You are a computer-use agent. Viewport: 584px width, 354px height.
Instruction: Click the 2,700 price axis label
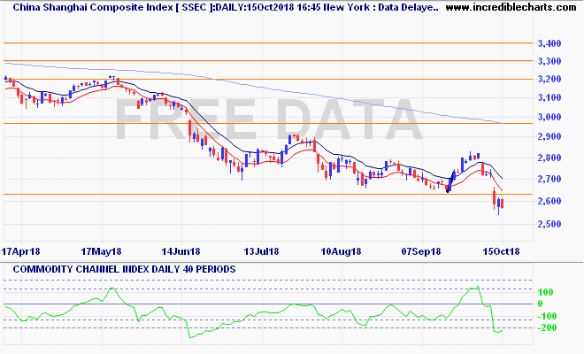(x=549, y=180)
